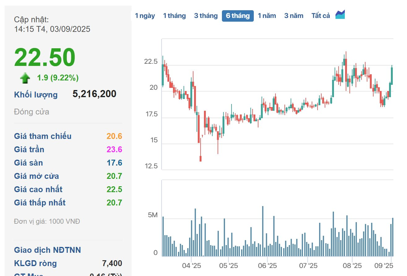Image resolution: width=407 pixels, height=276 pixels.
Task: Click the Giao dịch NĐTNN section heading
Action: (47, 250)
